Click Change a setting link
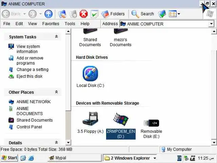 click(x=33, y=69)
